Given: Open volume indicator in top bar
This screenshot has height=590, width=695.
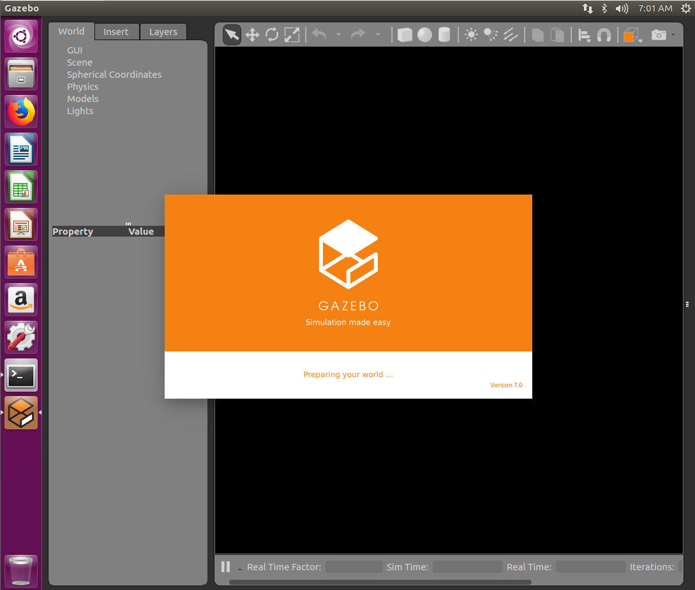Looking at the screenshot, I should (x=622, y=8).
